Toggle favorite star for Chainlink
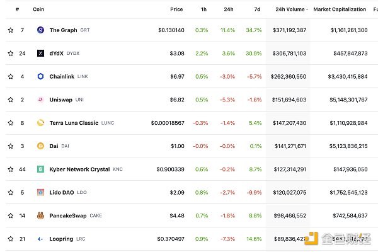Image resolution: width=378 pixels, height=252 pixels. [10, 77]
